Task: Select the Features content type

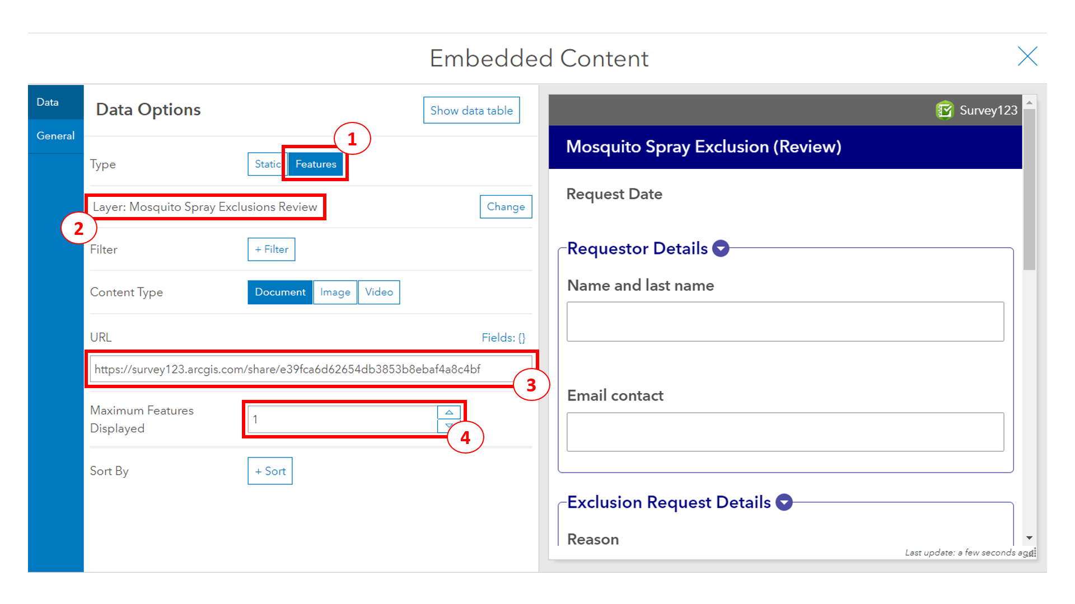Action: point(315,164)
